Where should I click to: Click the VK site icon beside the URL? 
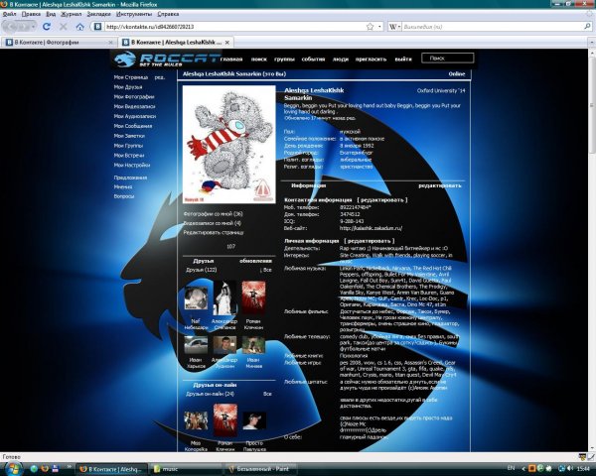point(97,27)
